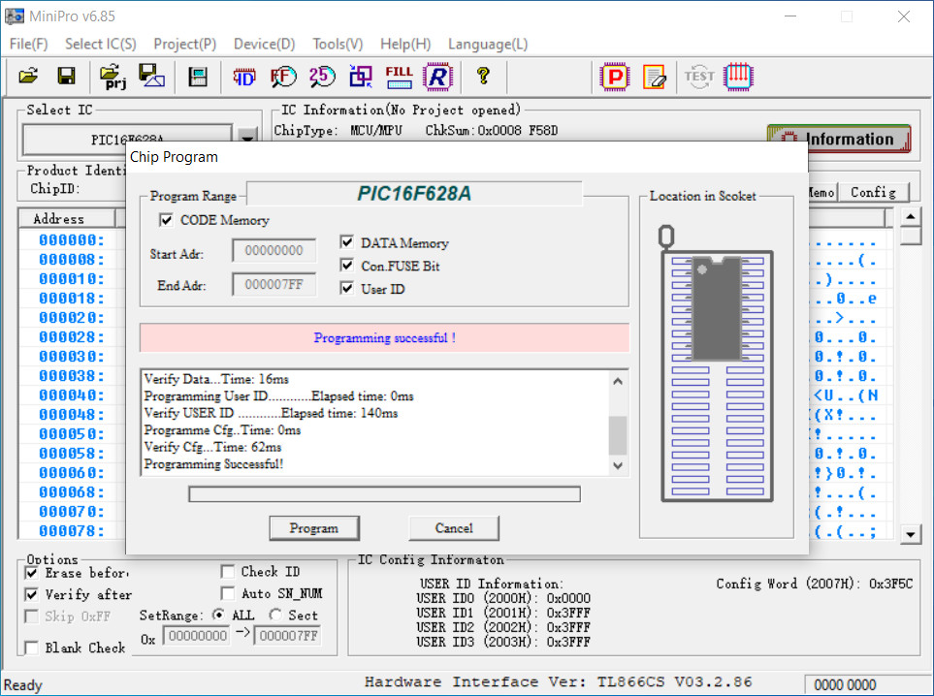Select the Sect SetRange radio button
This screenshot has height=696, width=934.
click(275, 615)
